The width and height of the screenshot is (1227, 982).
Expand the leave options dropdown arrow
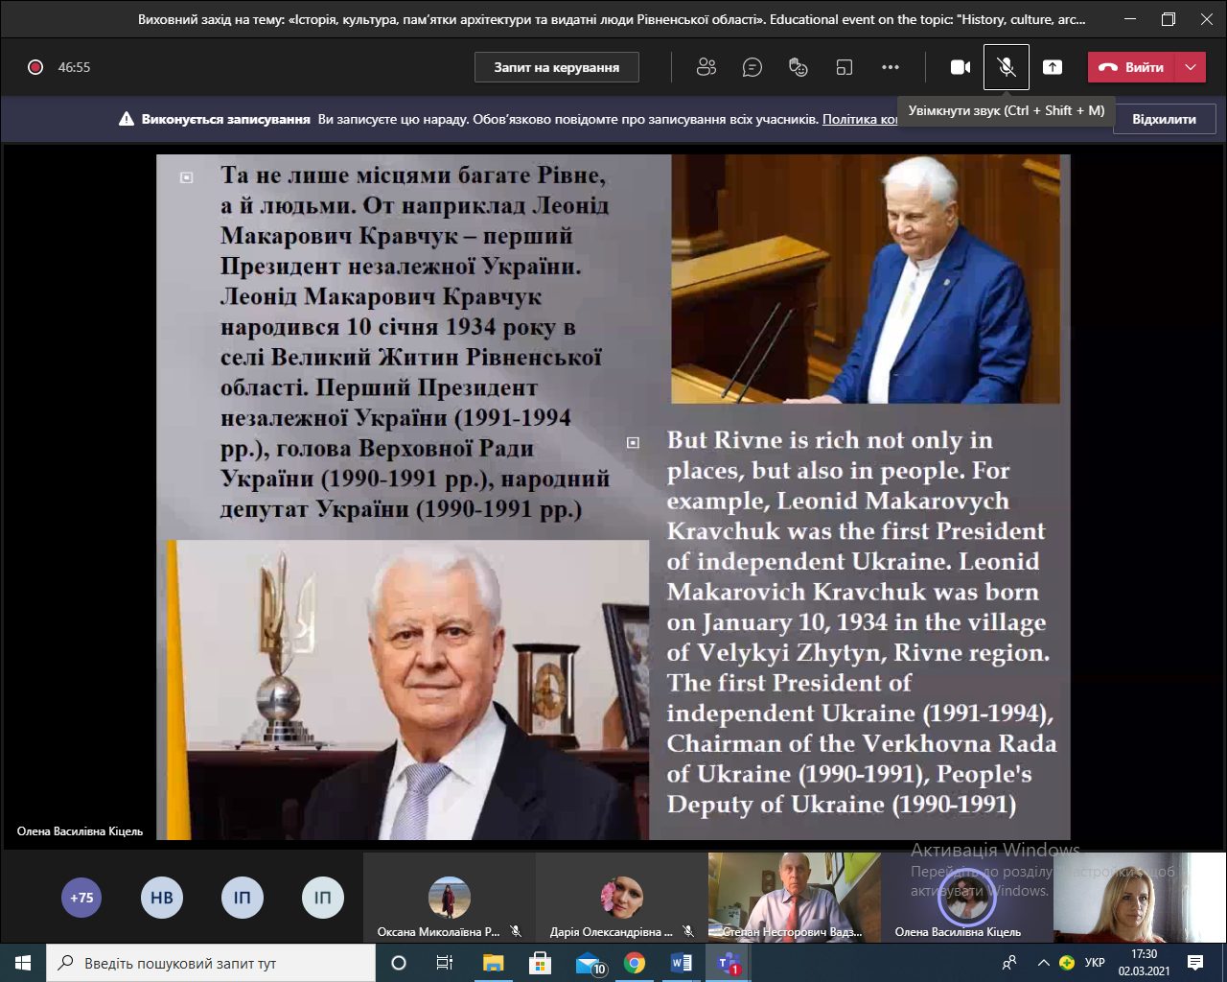tap(1191, 67)
